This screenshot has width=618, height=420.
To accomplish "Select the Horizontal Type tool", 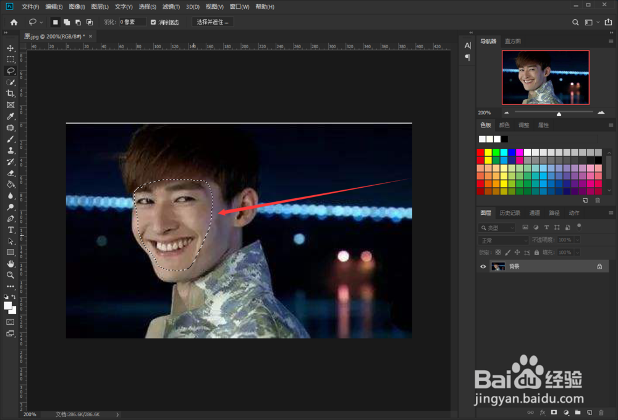I will (x=11, y=230).
